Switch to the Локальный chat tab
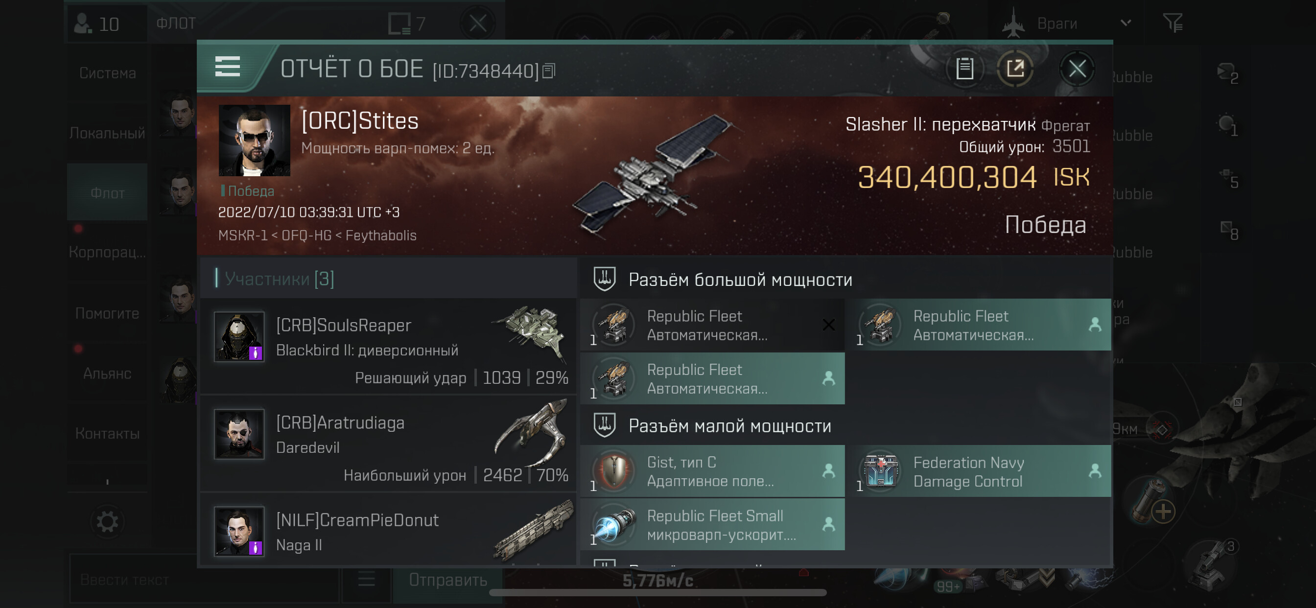The width and height of the screenshot is (1316, 608). point(107,133)
